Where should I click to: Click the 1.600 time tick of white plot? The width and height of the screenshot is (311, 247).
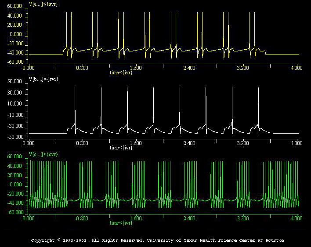(135, 143)
